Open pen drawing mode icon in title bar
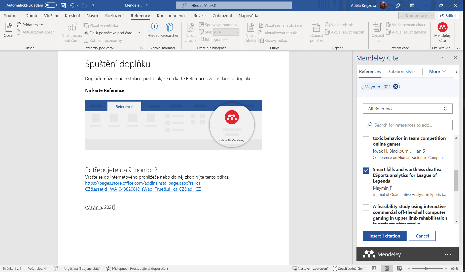The height and width of the screenshot is (272, 465). (398, 5)
